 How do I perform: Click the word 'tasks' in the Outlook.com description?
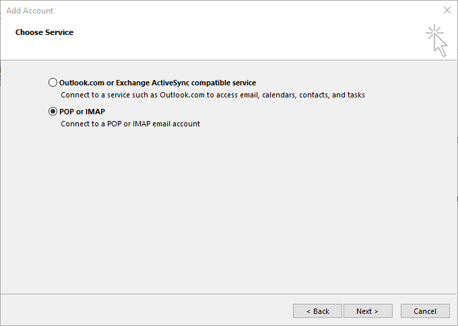click(x=355, y=95)
